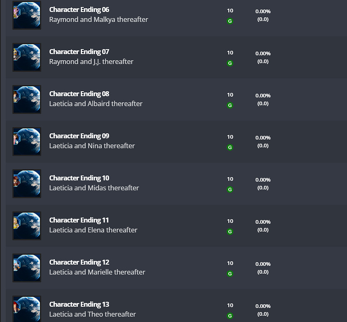The image size is (347, 322).
Task: Select the green G badge on Ending 11
Action: point(230,232)
